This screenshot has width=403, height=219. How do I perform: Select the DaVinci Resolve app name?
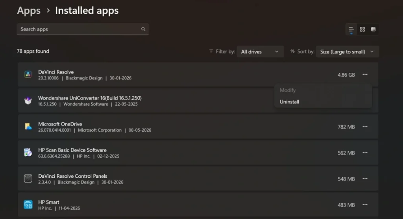pyautogui.click(x=56, y=72)
